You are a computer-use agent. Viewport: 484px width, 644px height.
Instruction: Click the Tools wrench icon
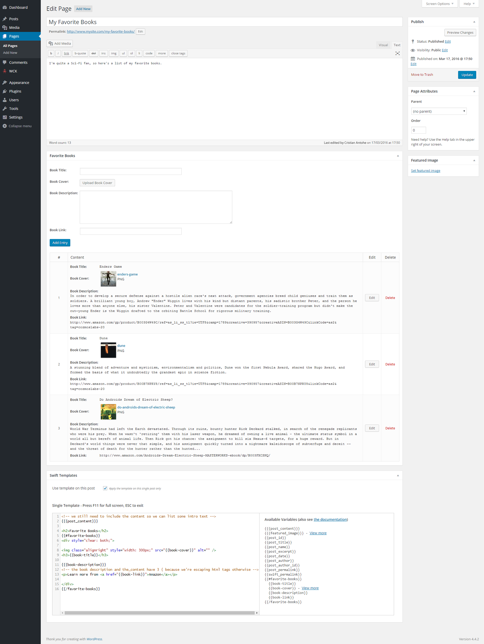[x=5, y=109]
